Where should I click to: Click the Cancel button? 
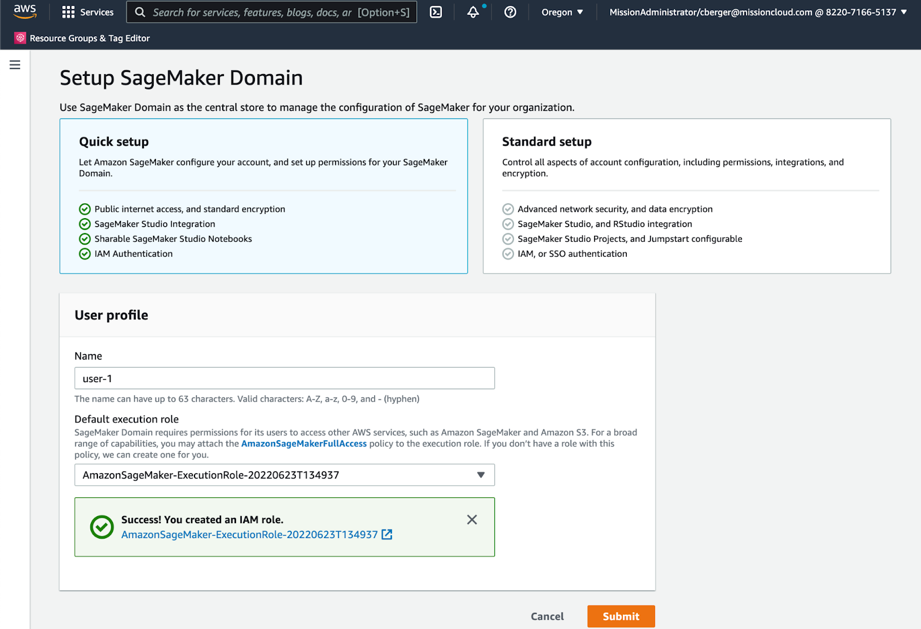[x=547, y=616]
